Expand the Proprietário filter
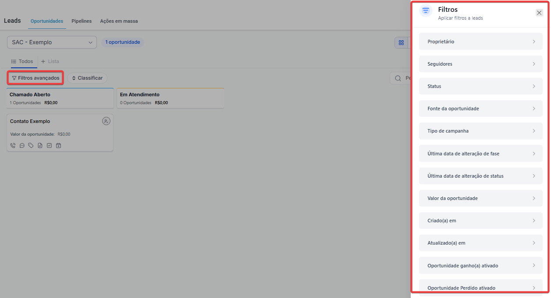551x298 pixels. 481,42
